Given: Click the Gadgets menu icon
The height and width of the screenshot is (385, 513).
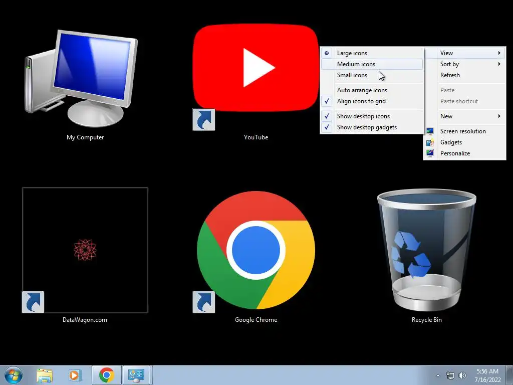Looking at the screenshot, I should coord(430,142).
